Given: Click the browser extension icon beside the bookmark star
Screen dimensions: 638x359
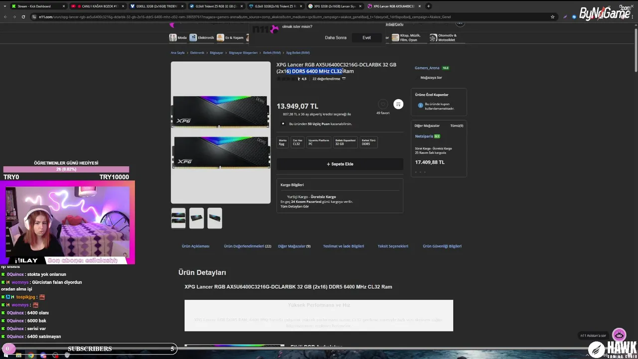Looking at the screenshot, I should pos(565,16).
